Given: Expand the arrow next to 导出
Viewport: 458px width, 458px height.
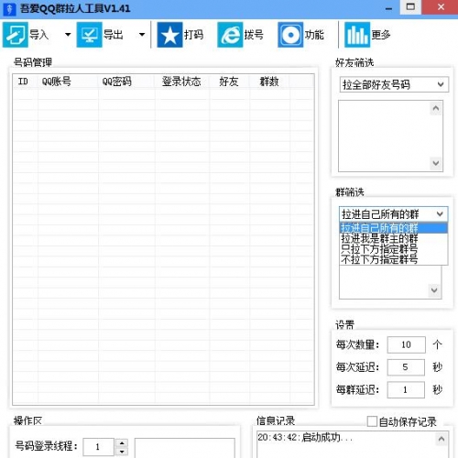Looking at the screenshot, I should [x=142, y=35].
